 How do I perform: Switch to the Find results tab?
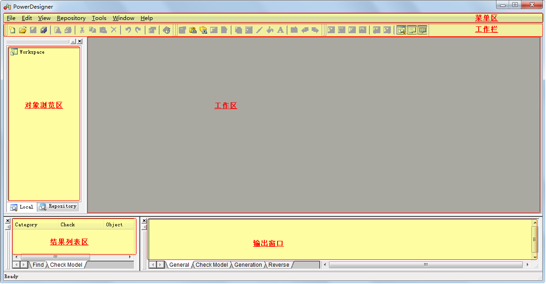pos(38,265)
